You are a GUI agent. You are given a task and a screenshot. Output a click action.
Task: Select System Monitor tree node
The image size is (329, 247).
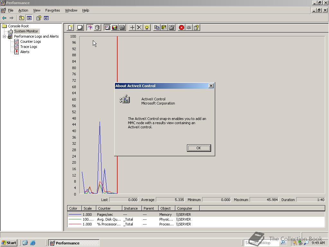click(26, 31)
